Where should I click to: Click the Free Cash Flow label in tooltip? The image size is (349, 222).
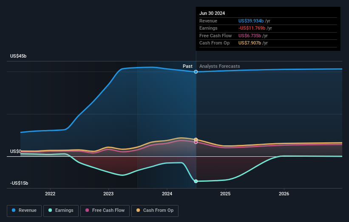[x=216, y=36]
